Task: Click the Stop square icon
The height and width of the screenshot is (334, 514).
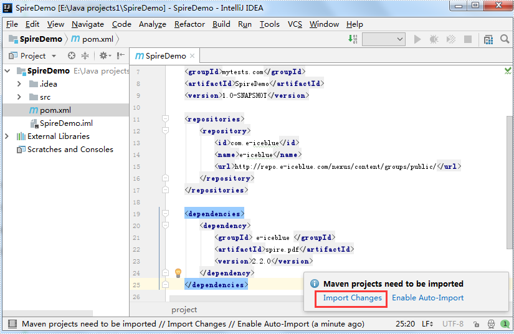Action: [468, 39]
